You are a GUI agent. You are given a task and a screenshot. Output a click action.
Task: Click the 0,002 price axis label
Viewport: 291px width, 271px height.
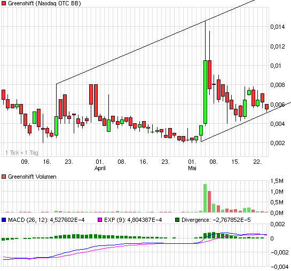(x=278, y=143)
